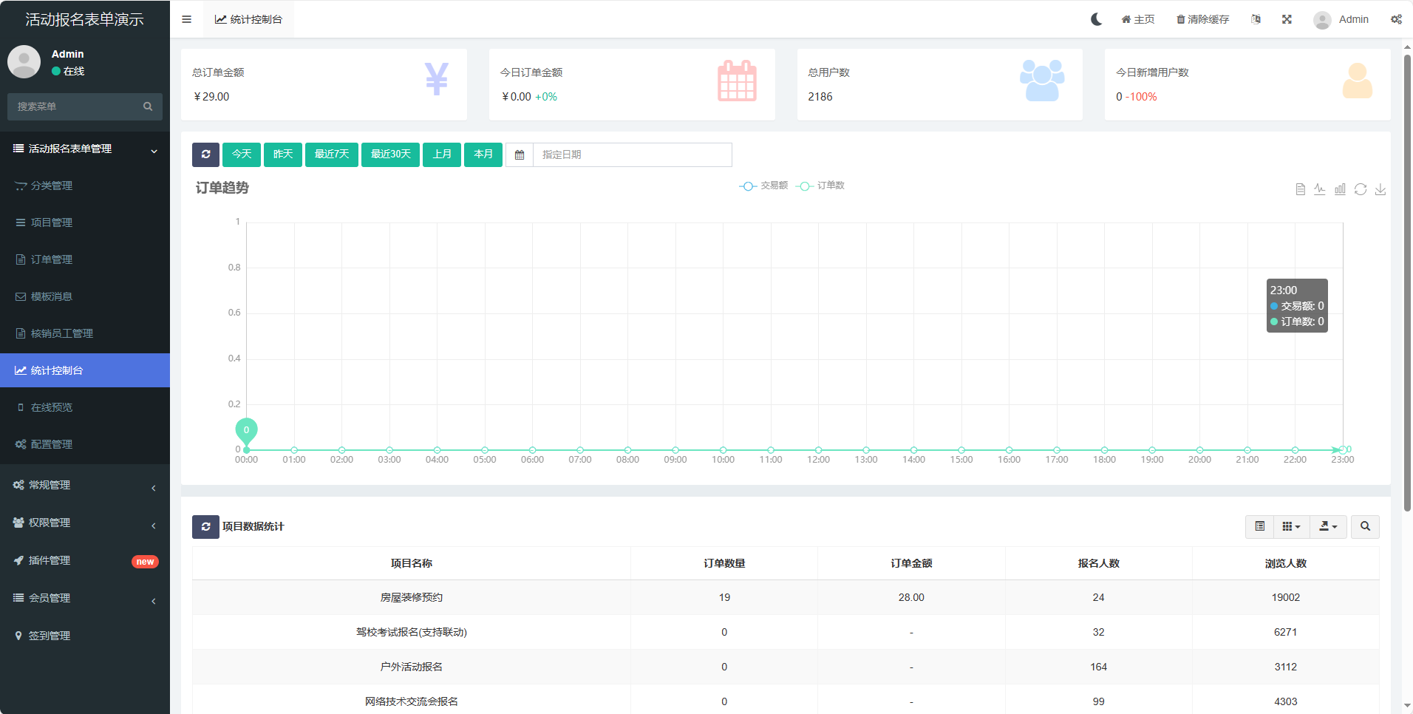This screenshot has width=1413, height=714.
Task: Toggle fullscreen icon in header
Action: 1287,19
